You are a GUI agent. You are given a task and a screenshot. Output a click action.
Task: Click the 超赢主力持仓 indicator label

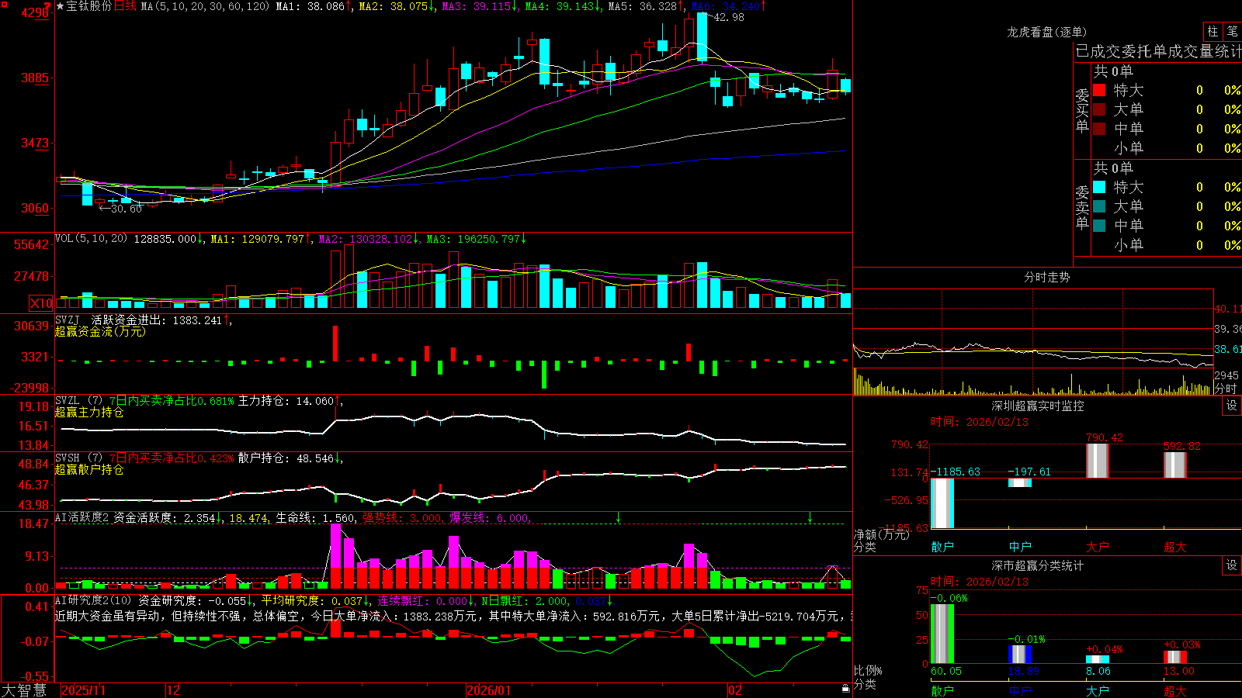click(x=89, y=412)
